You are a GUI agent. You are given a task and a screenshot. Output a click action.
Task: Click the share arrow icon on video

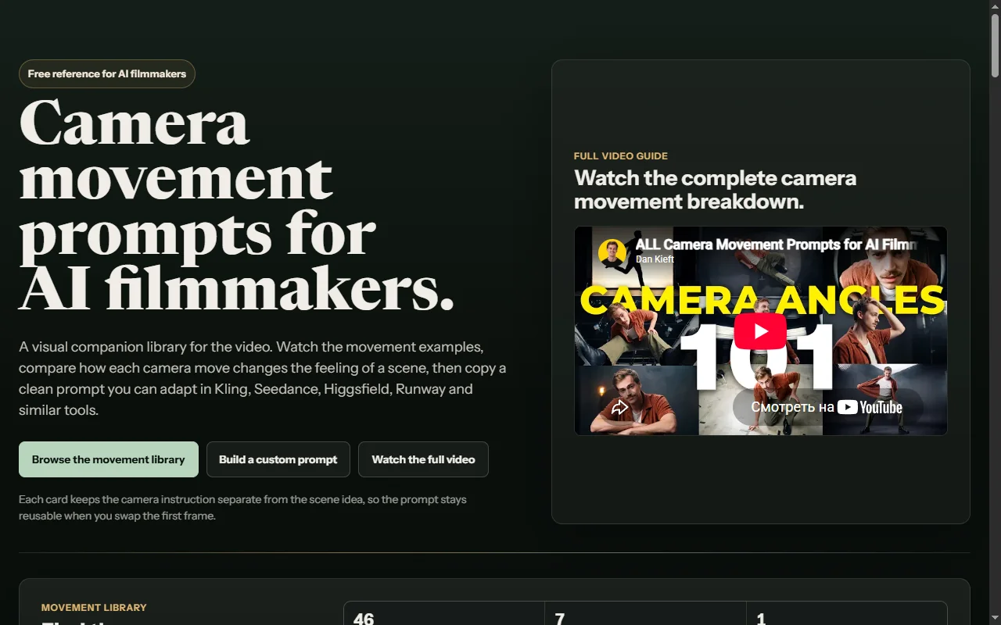pos(619,407)
